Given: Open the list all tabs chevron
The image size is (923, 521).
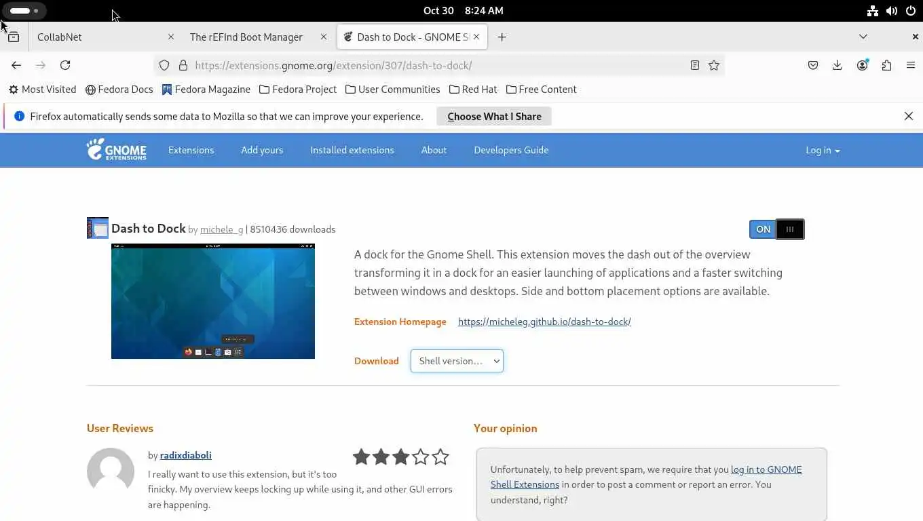Looking at the screenshot, I should point(863,37).
